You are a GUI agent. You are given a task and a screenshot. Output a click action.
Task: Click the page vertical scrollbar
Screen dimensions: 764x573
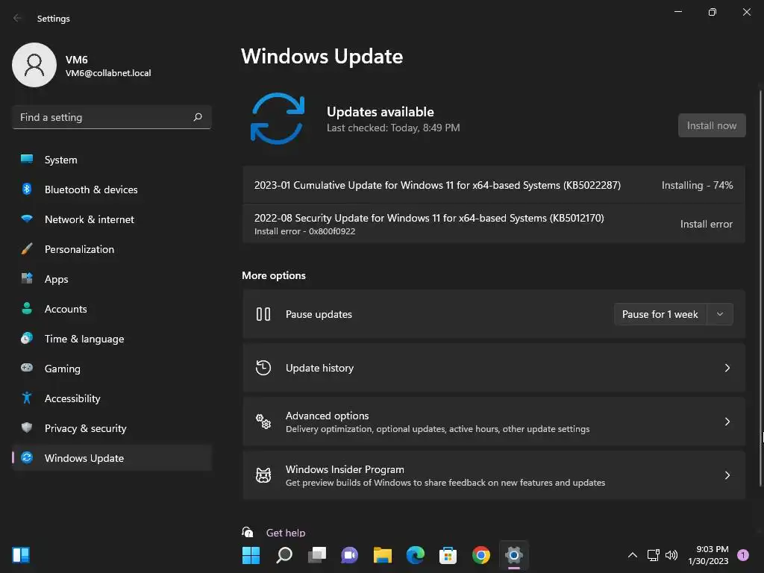tap(760, 287)
